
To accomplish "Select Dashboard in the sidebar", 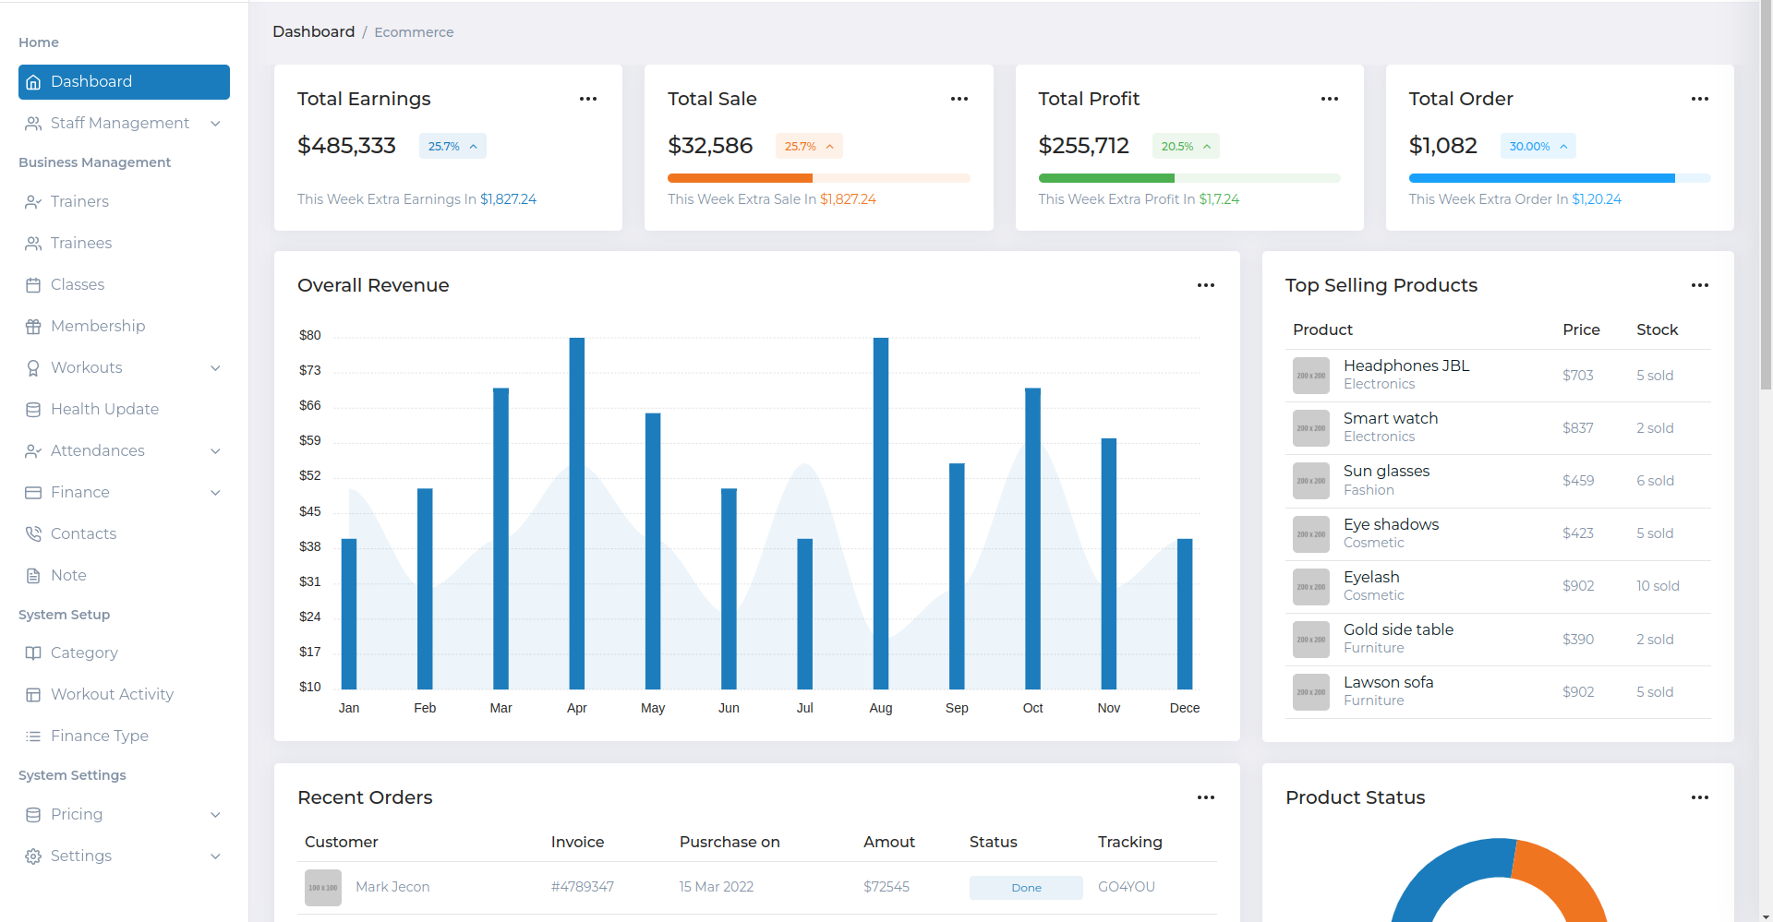I will 124,82.
